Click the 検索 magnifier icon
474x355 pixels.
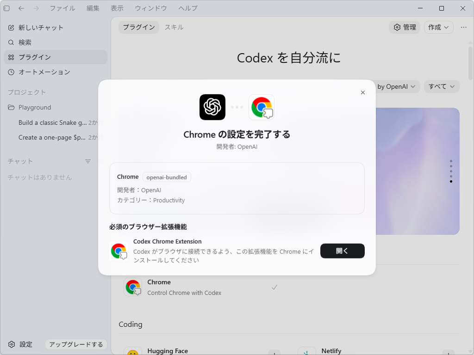[11, 43]
